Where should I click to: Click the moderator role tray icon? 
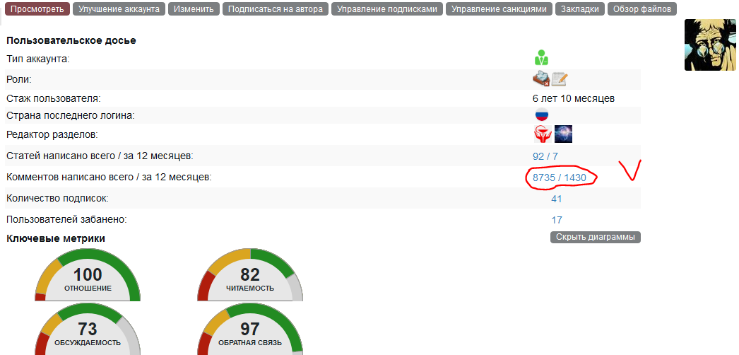[540, 78]
